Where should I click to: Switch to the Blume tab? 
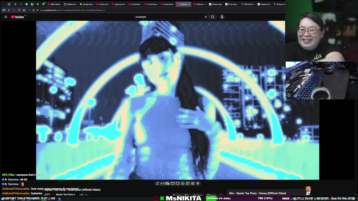[200, 4]
